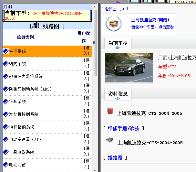Viewport: 196px width, 172px height.
Task: Click [进入] for 空调系统
Action: coord(87,50)
